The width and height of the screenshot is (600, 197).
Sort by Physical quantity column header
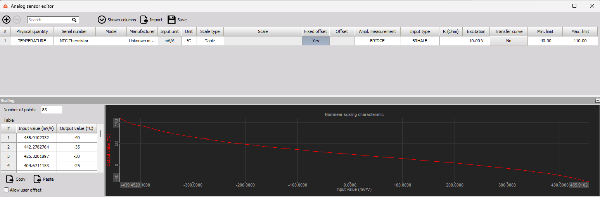[x=32, y=31]
